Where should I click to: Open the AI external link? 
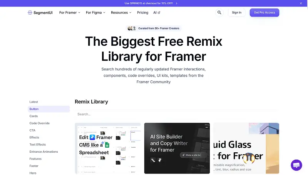[x=157, y=13]
